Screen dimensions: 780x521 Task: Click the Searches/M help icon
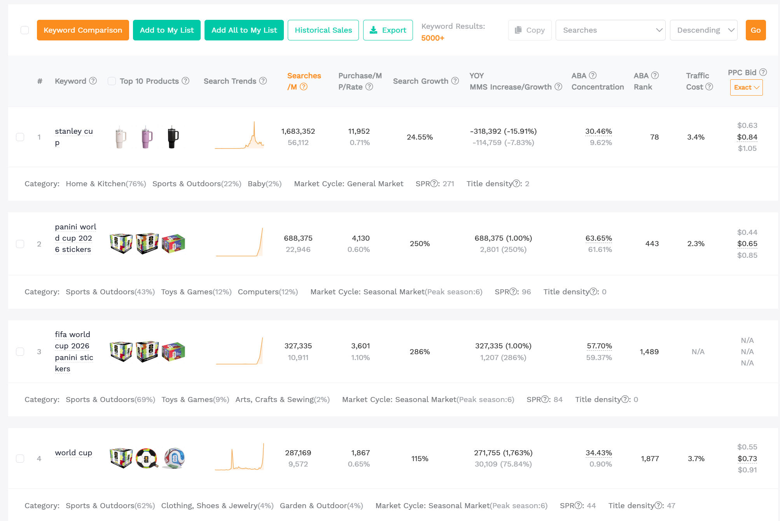tap(303, 87)
